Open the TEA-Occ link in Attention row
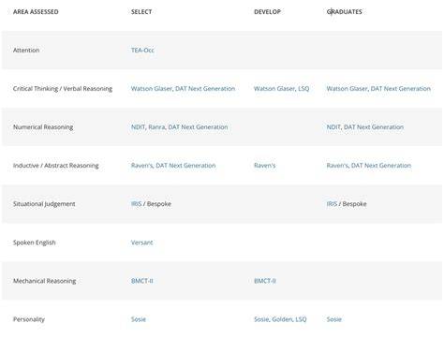The height and width of the screenshot is (338, 444). [142, 51]
